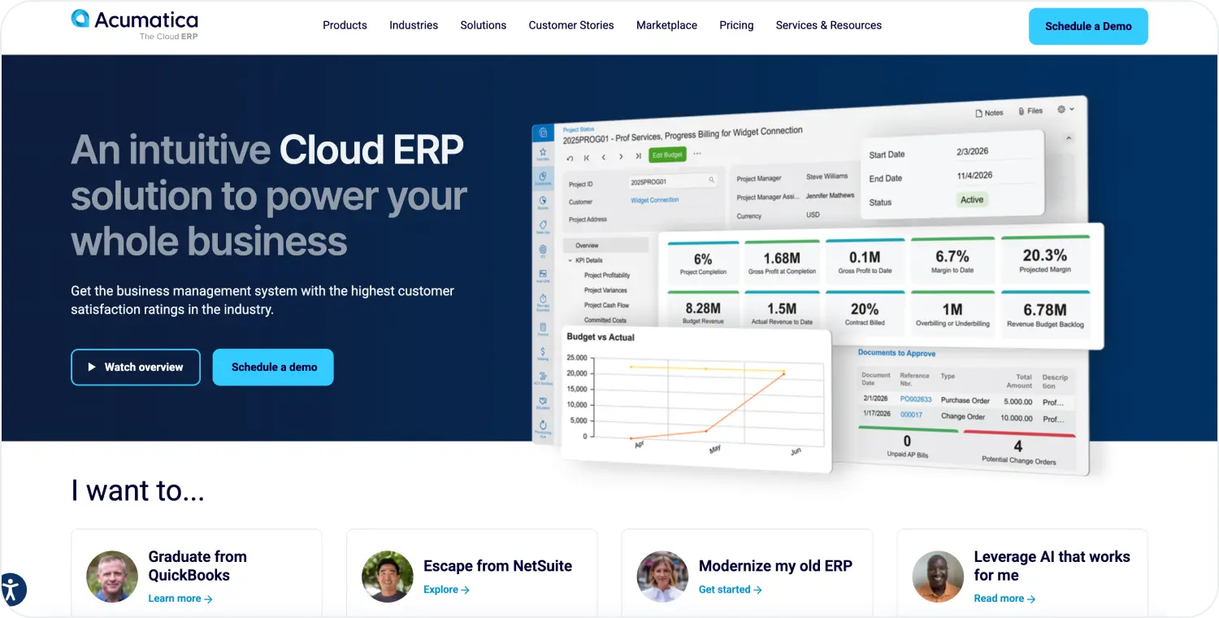The height and width of the screenshot is (618, 1219).
Task: Click the PO002633 reference number link
Action: 916,399
